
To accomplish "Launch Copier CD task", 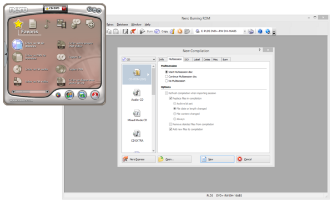I will coord(69,57).
